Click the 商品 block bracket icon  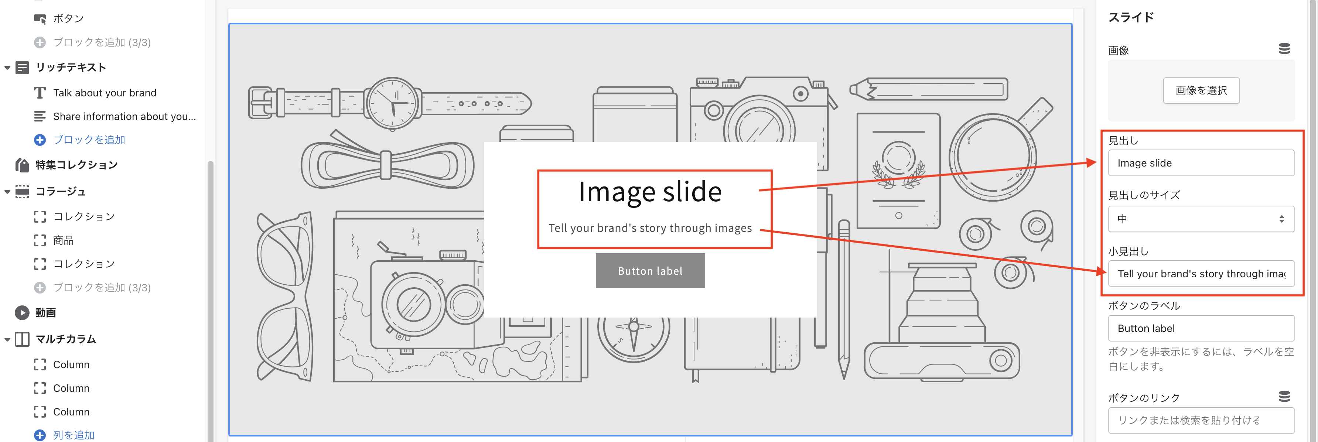[x=40, y=240]
